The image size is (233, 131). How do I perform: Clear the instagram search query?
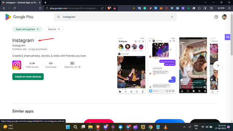tap(172, 17)
